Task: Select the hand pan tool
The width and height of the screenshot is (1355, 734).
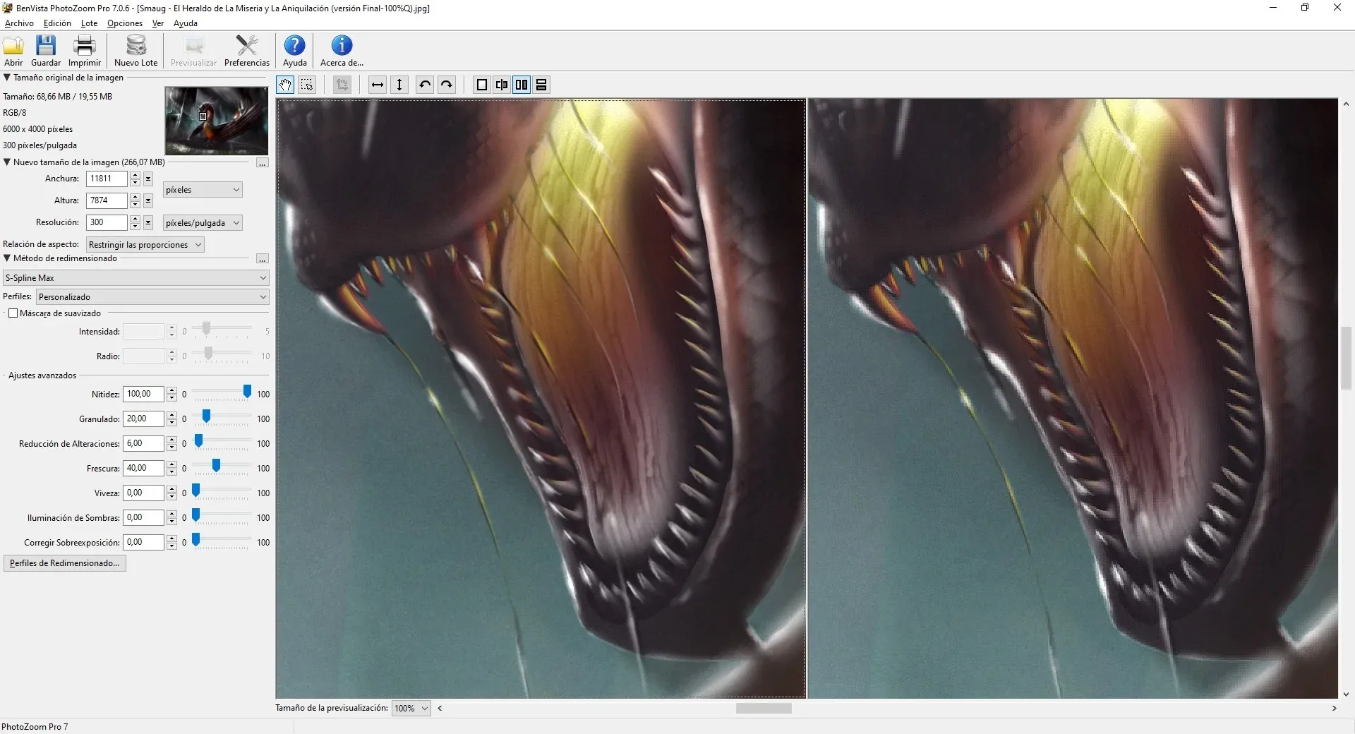Action: pos(285,85)
